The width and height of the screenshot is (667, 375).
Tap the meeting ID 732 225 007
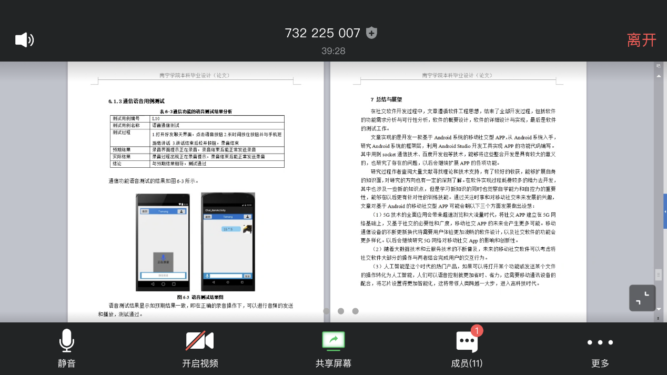[x=322, y=33]
